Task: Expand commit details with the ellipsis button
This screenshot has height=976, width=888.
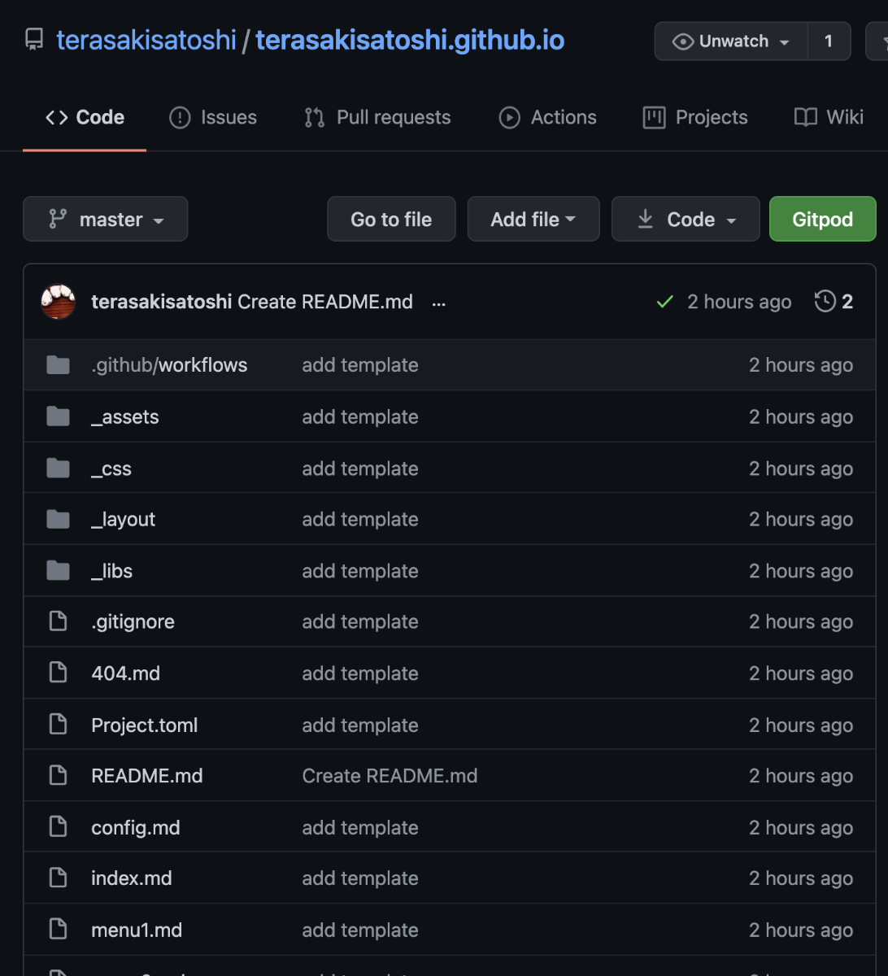Action: pyautogui.click(x=439, y=303)
